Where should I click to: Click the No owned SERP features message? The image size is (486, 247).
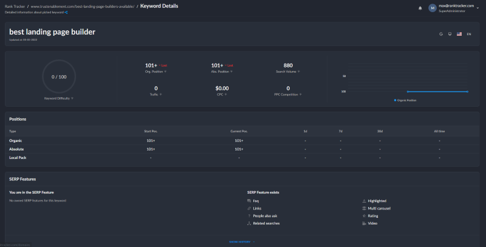38,200
